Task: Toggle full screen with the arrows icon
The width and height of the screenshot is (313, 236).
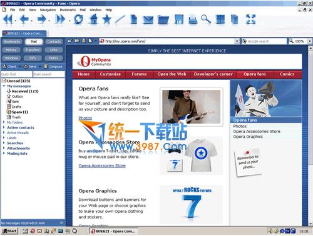Action: tap(250, 19)
